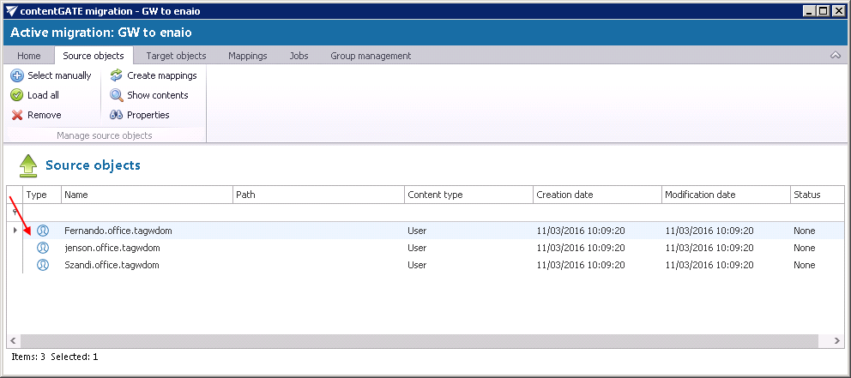Click the Select manually plus icon

(17, 75)
